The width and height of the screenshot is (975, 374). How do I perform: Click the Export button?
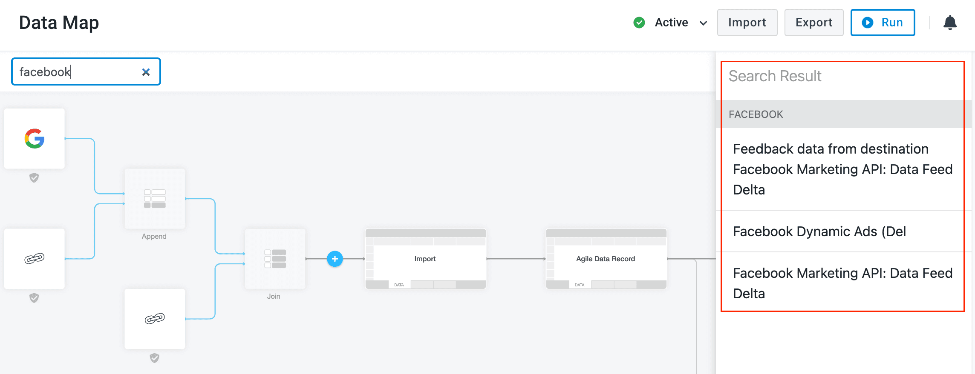813,23
